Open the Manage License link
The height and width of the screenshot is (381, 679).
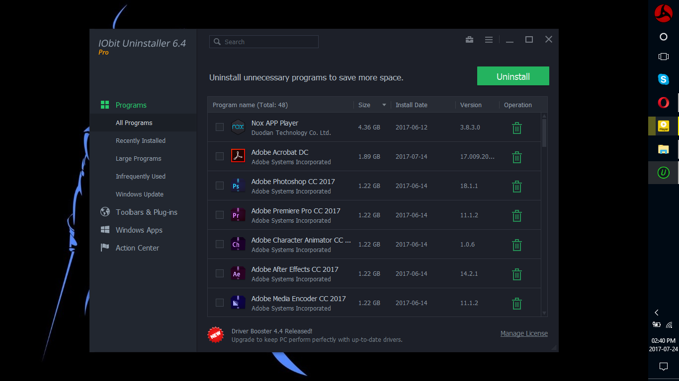(x=524, y=333)
